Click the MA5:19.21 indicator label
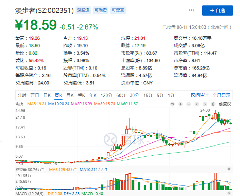 click(37, 104)
